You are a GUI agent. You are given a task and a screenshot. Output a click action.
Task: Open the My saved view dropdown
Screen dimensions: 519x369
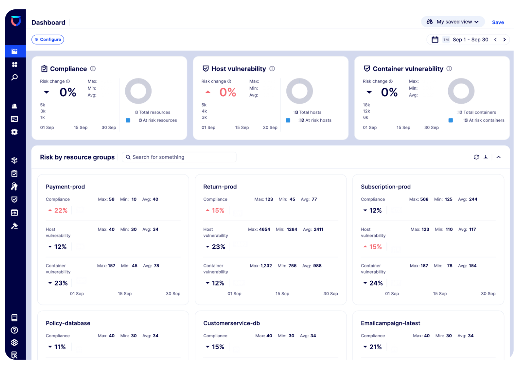[453, 22]
